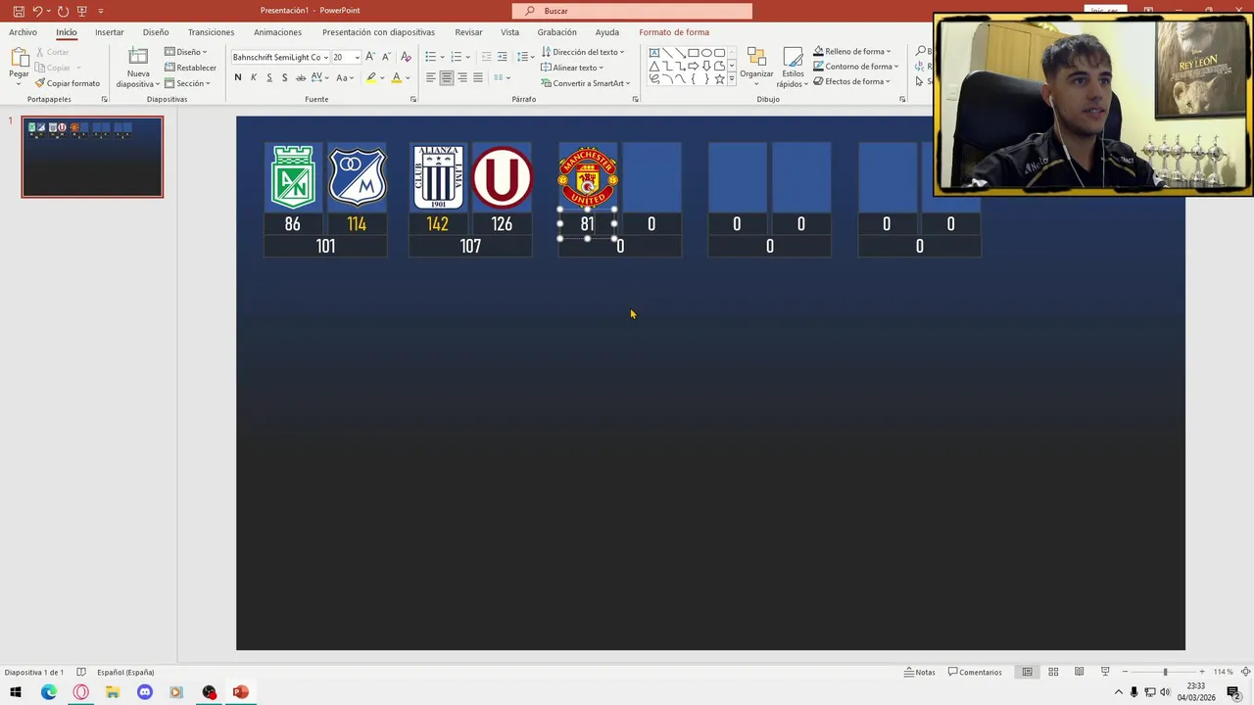Viewport: 1254px width, 705px height.
Task: Pick the five-point star shape
Action: [x=720, y=79]
